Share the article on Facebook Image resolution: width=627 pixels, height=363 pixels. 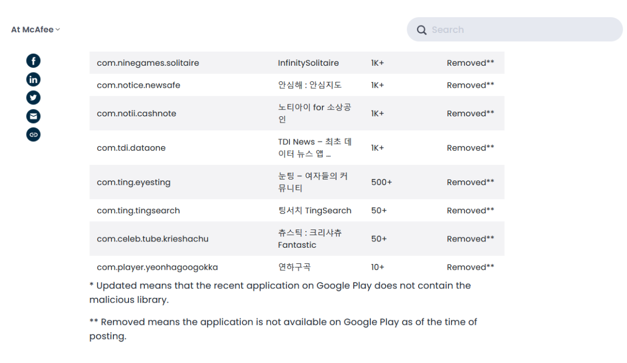click(33, 61)
